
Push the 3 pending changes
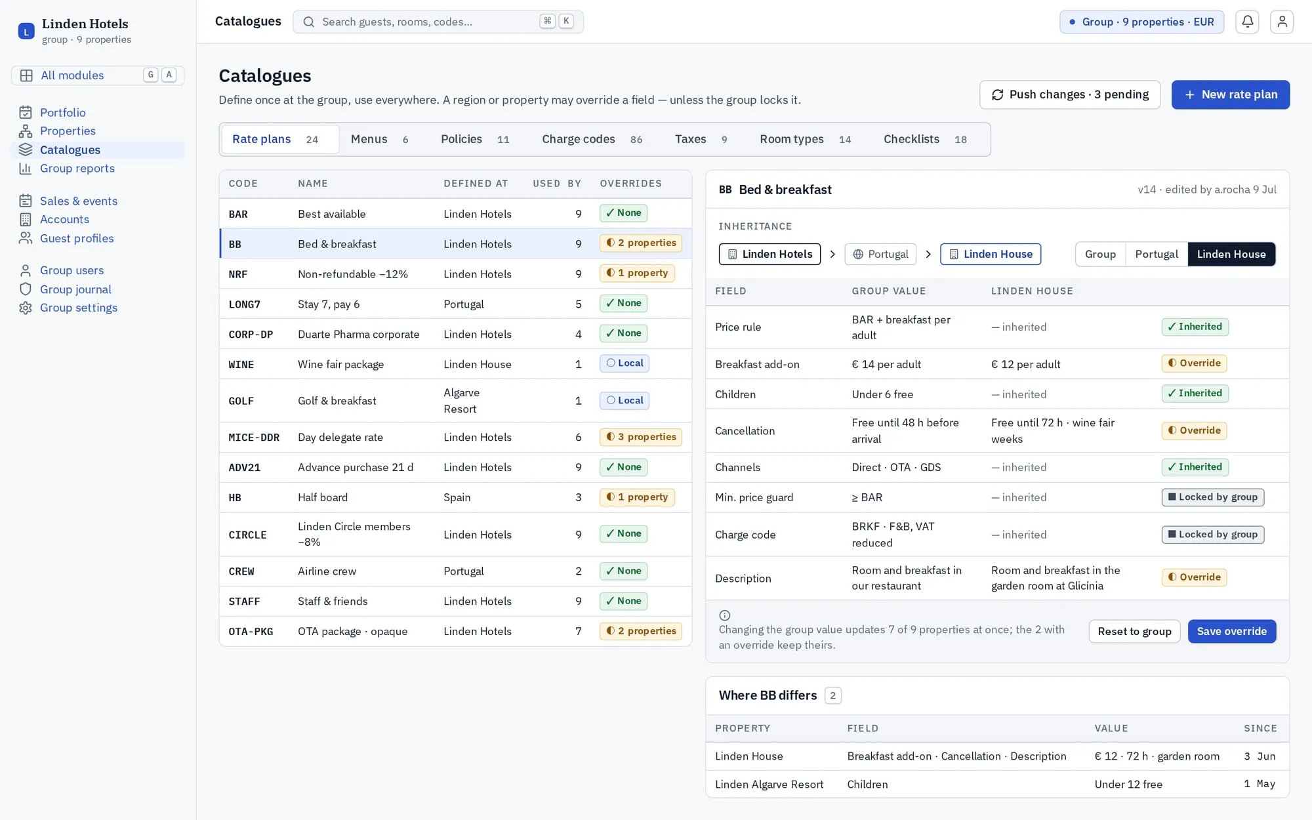pos(1070,94)
